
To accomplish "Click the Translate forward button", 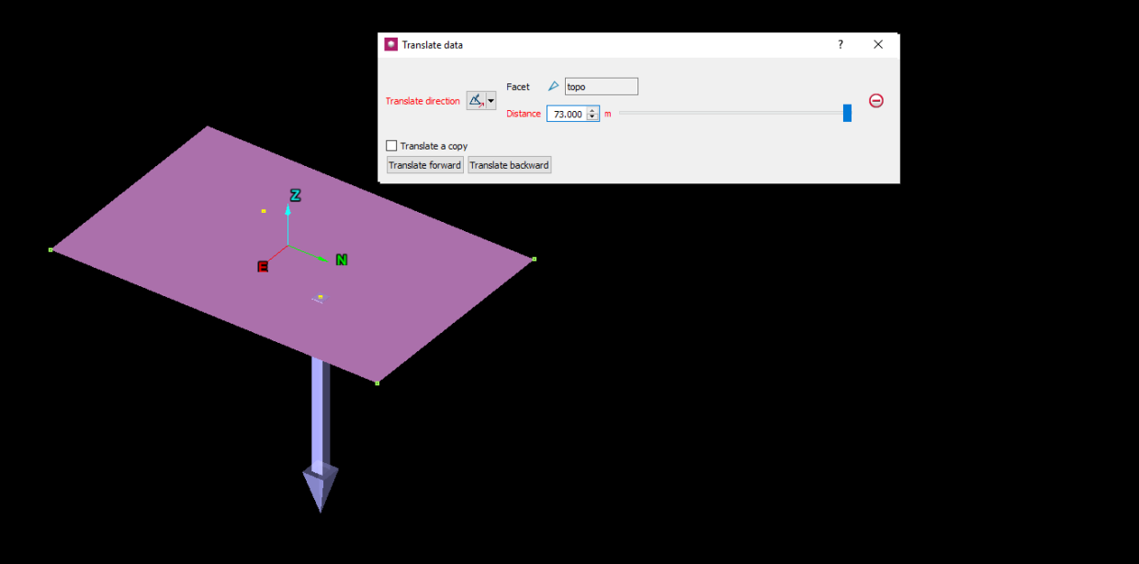I will 424,165.
